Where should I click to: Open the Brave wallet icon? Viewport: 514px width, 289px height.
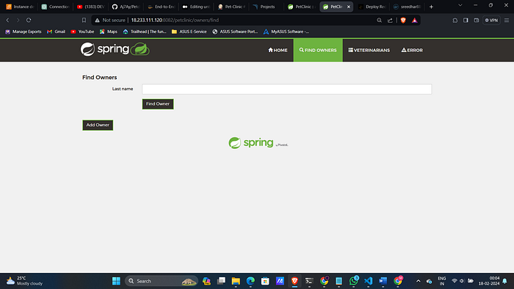(x=477, y=20)
